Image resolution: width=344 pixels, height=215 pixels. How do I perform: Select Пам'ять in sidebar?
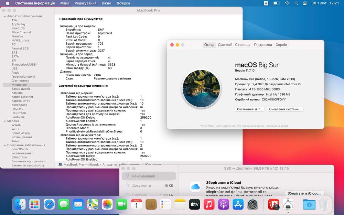coord(17,109)
